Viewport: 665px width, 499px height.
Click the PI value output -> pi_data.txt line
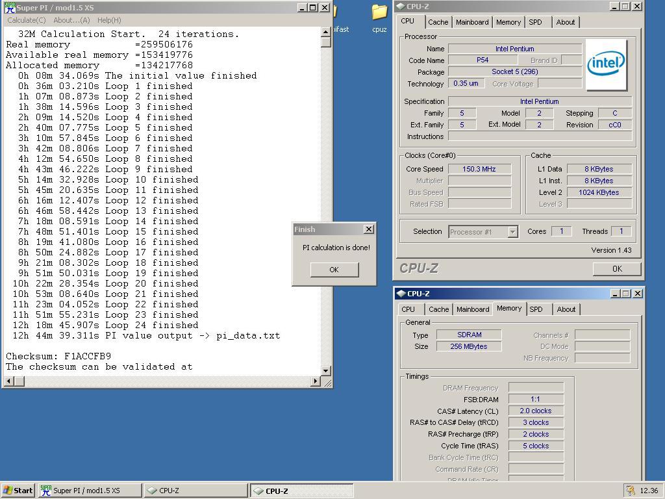tap(146, 336)
